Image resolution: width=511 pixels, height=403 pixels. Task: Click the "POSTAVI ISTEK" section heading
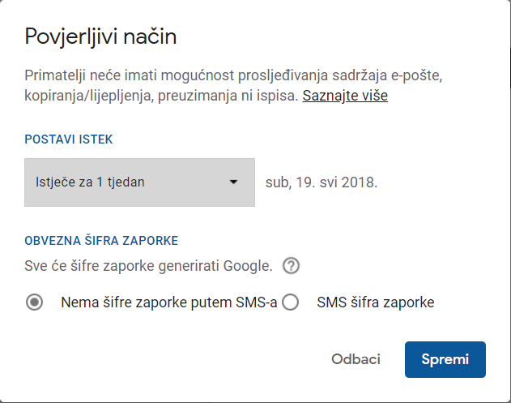(x=69, y=139)
